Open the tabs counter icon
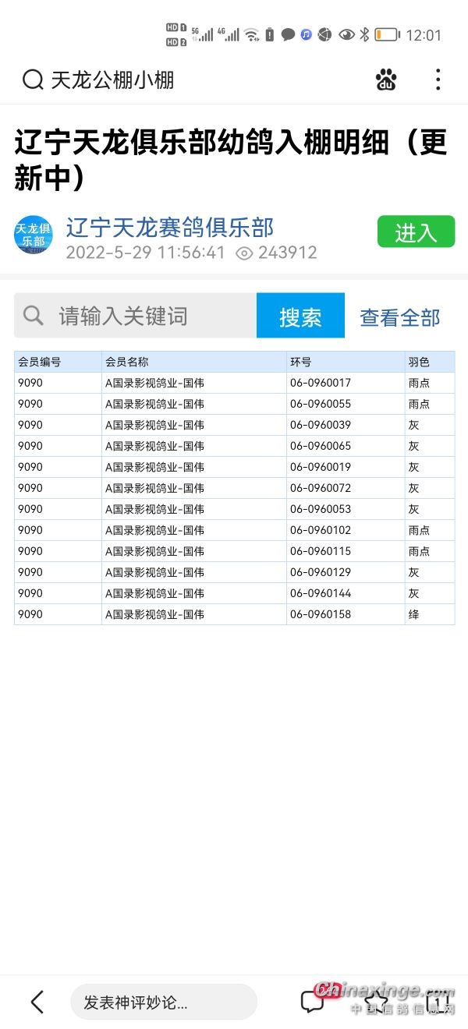 coord(438,1002)
